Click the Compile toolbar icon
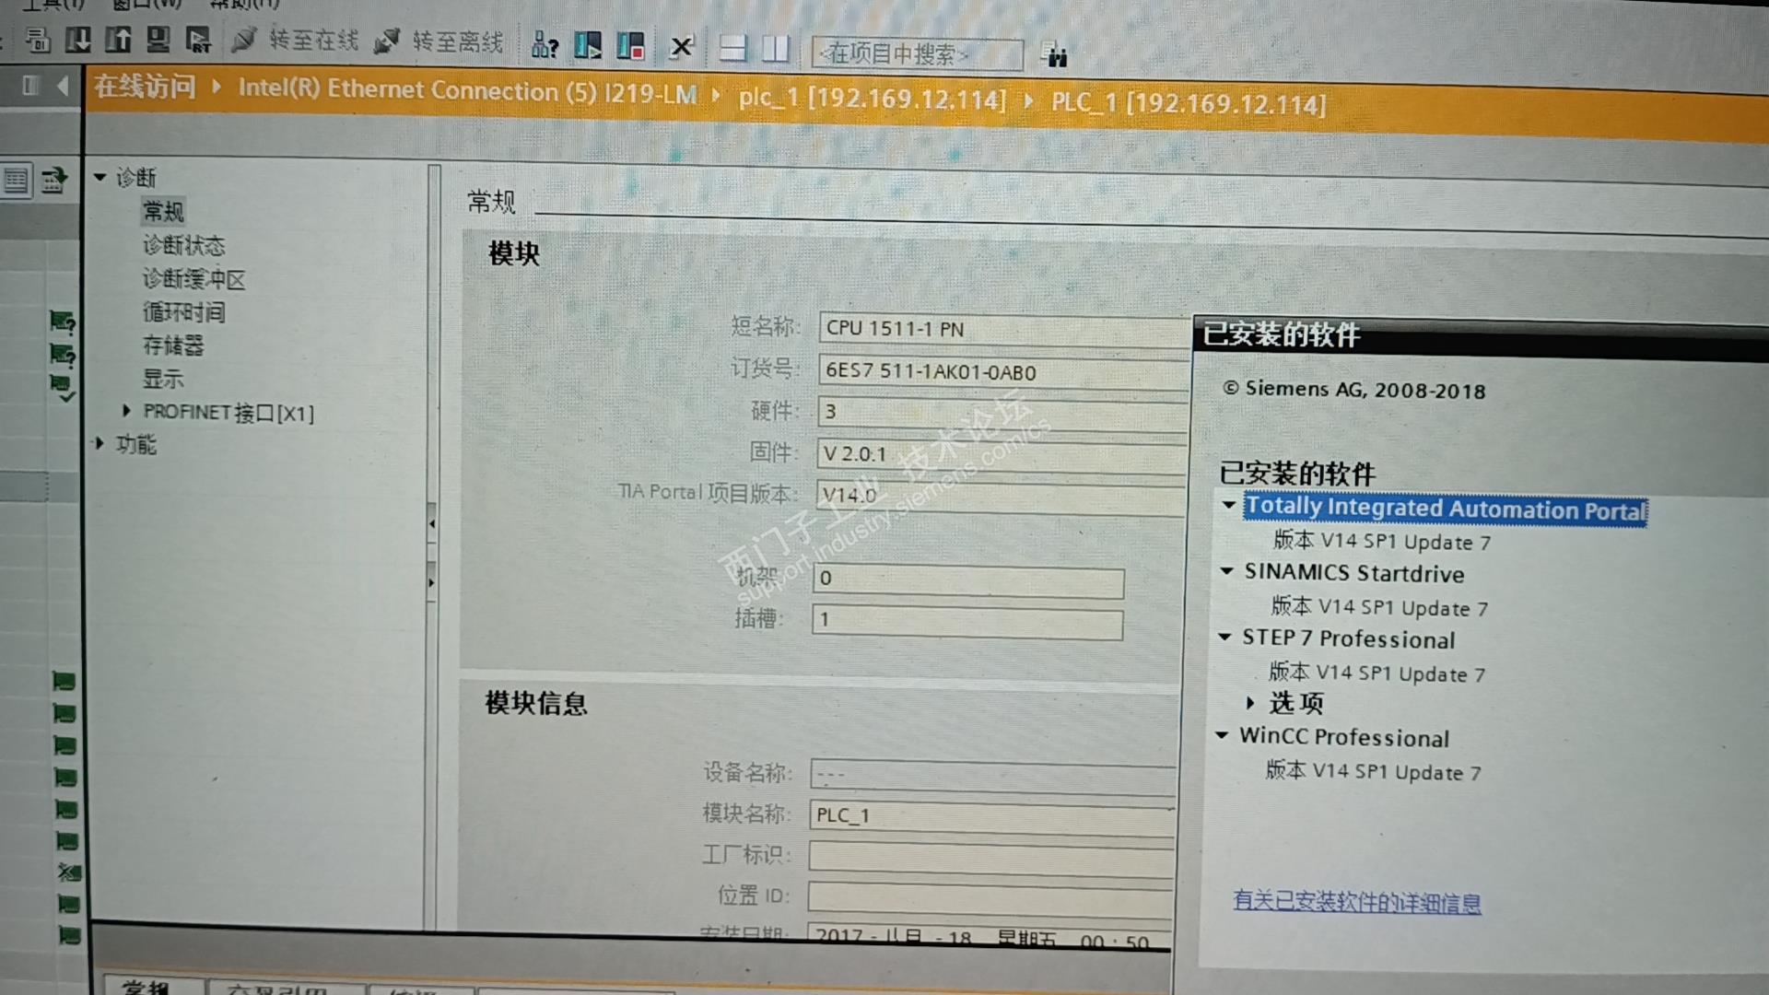Viewport: 1769px width, 995px height. [38, 41]
